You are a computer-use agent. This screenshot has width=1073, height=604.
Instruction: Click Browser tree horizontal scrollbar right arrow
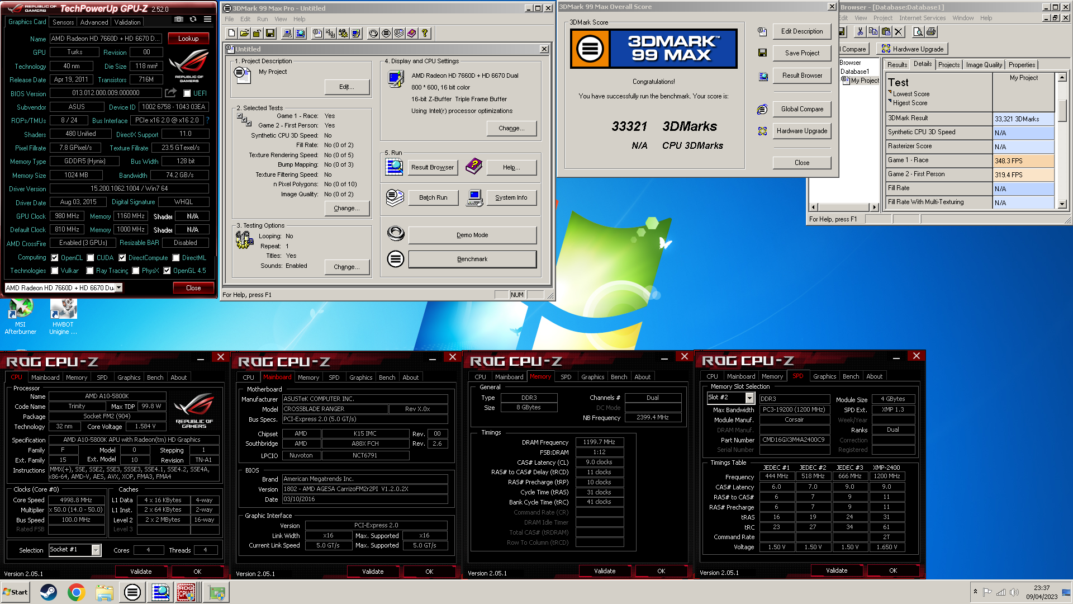(875, 207)
